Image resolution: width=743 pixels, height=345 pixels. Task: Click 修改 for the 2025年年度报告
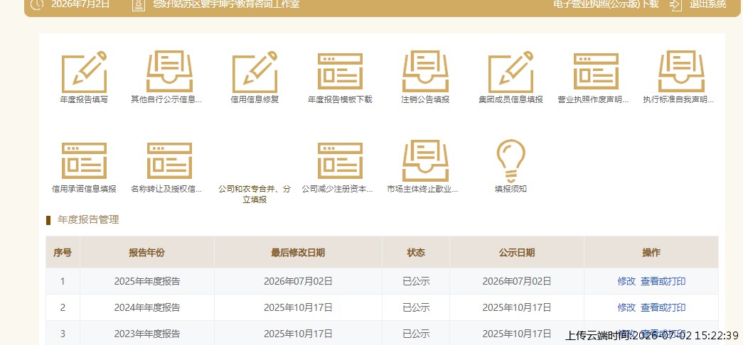pos(626,281)
